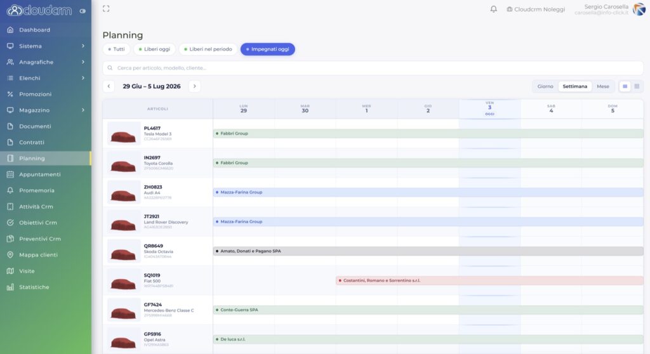Toggle the sidebar eye icon

click(x=83, y=11)
